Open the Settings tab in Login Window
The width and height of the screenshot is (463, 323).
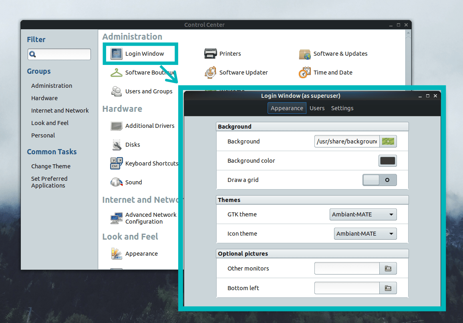(x=342, y=108)
